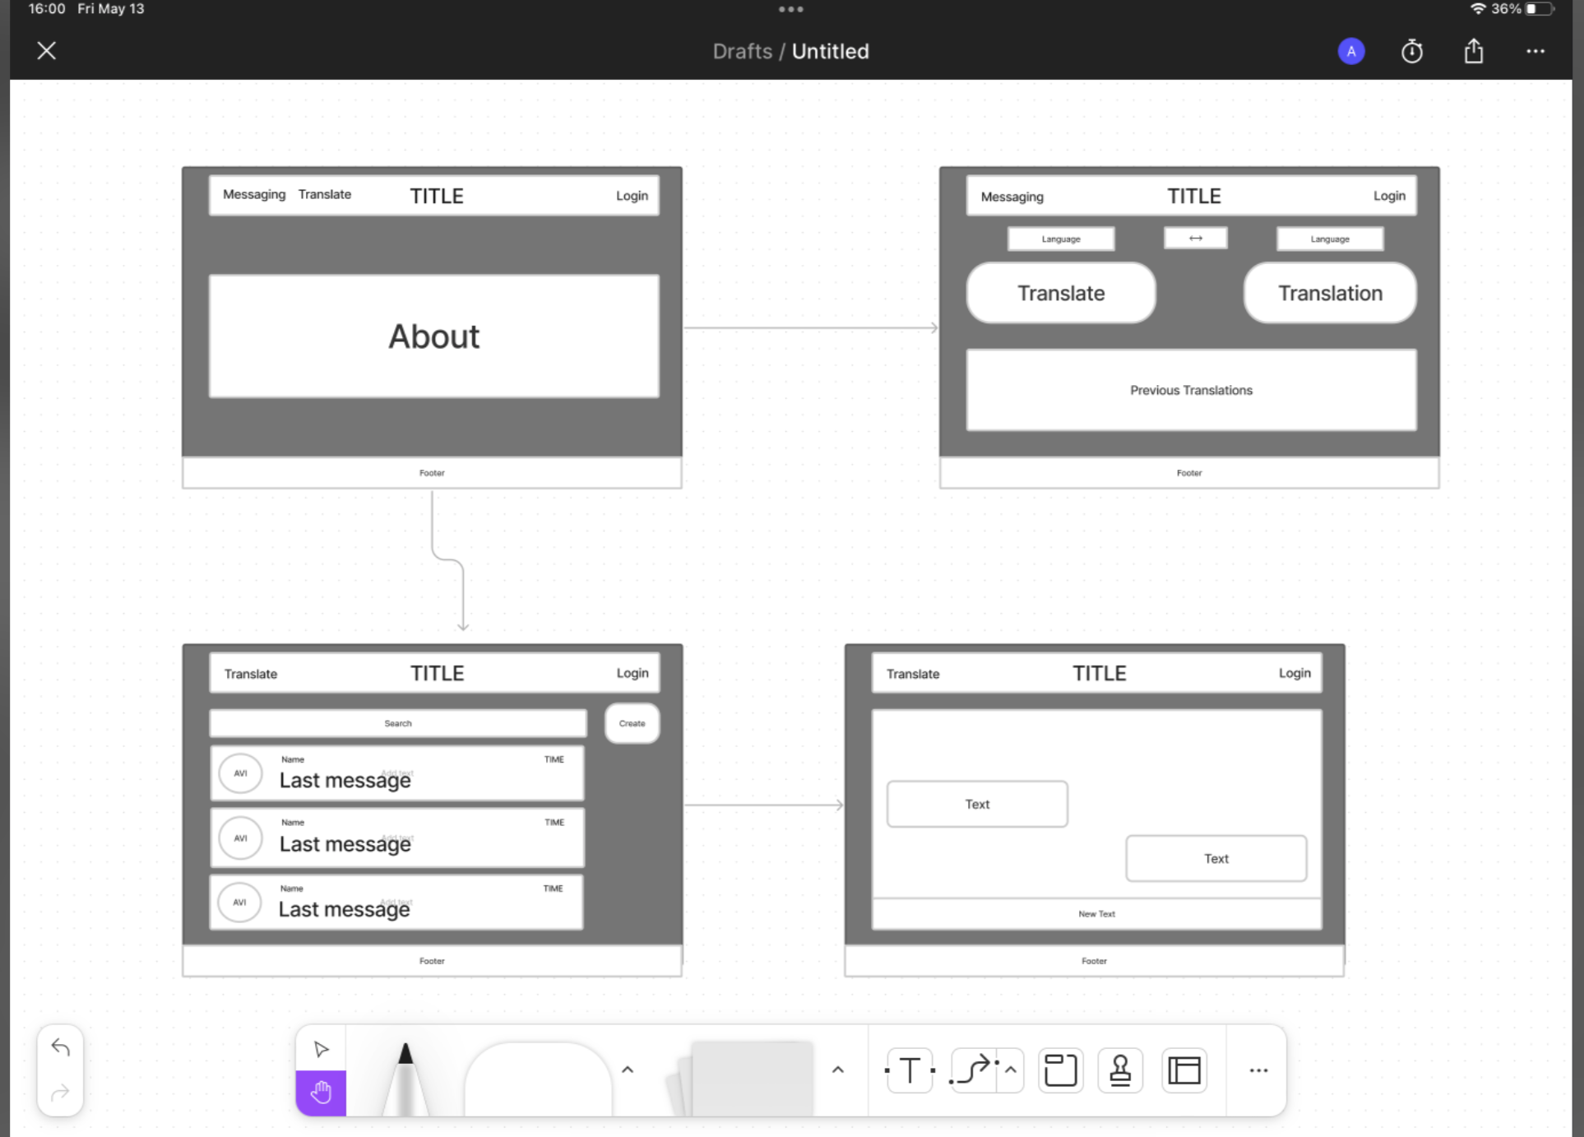Activate the hand pan tool
1584x1137 pixels.
tap(321, 1093)
